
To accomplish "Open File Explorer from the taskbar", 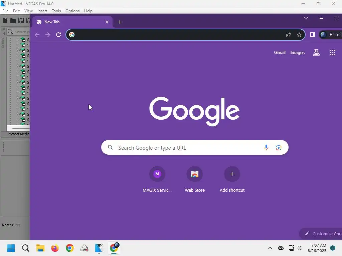I will [40, 248].
